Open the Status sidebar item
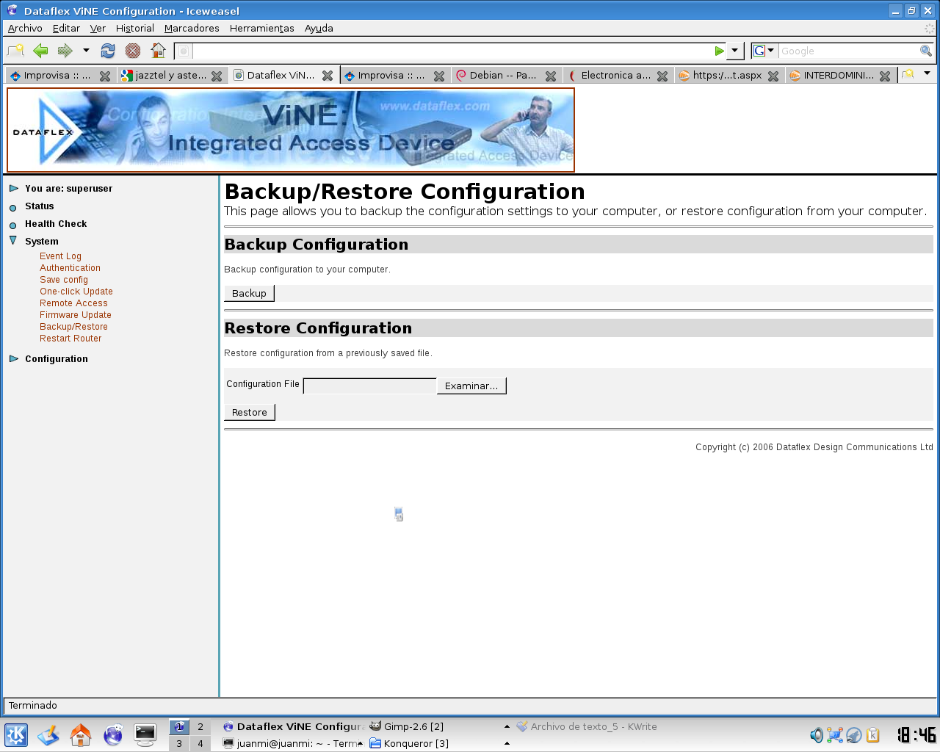Viewport: 940px width, 752px height. (x=39, y=206)
